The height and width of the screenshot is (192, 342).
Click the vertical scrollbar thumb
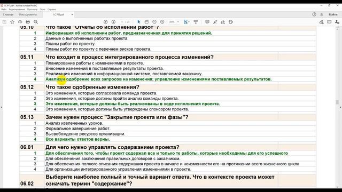tap(337, 102)
